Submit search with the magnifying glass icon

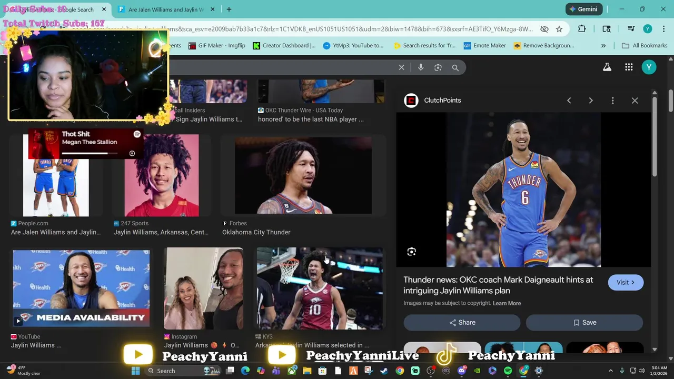455,67
